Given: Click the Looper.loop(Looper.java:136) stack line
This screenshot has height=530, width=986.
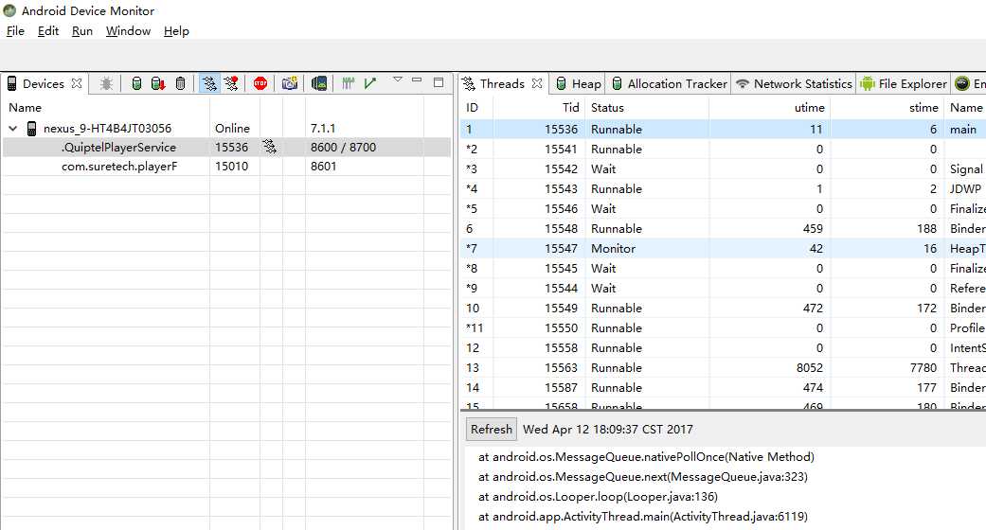Looking at the screenshot, I should click(598, 497).
